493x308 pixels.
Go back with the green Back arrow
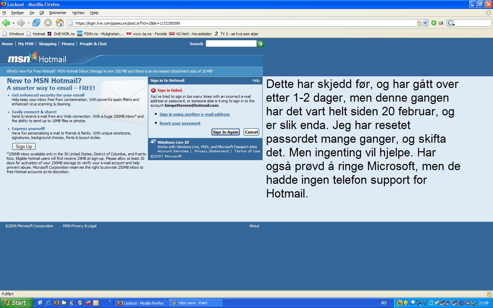tap(6, 23)
